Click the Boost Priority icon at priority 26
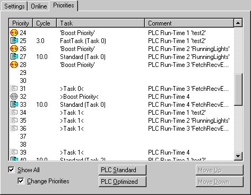This screenshot has height=195, width=251. pyautogui.click(x=14, y=49)
